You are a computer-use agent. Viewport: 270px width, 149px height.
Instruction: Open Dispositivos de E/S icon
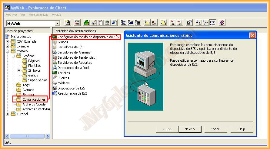click(55, 88)
